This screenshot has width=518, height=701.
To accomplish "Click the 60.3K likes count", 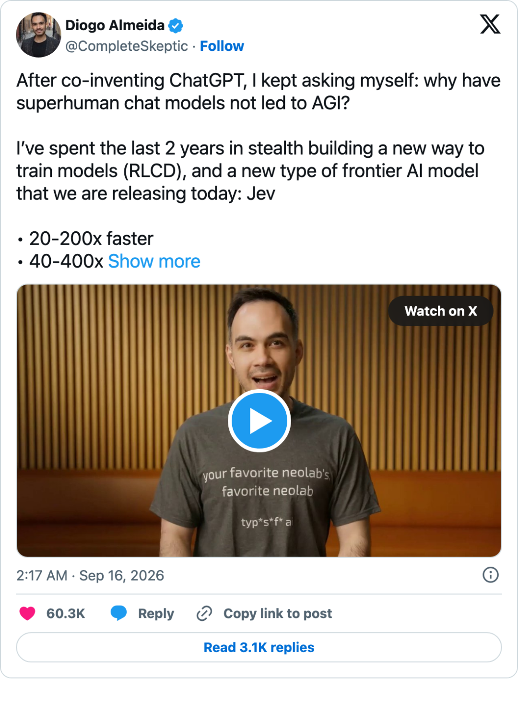I will 66,614.
